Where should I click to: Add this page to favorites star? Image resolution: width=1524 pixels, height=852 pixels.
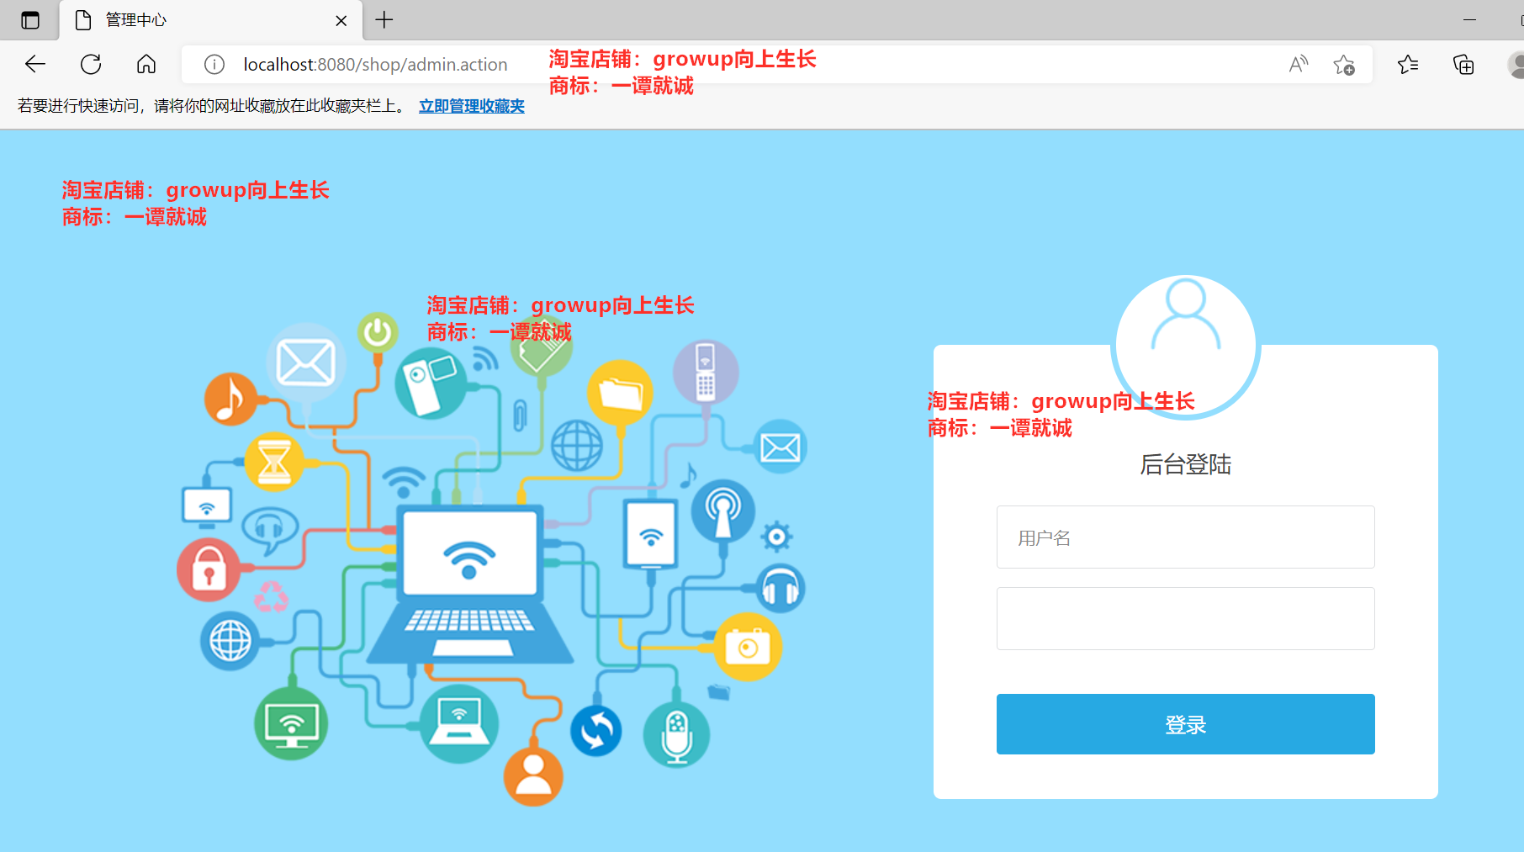pyautogui.click(x=1344, y=65)
